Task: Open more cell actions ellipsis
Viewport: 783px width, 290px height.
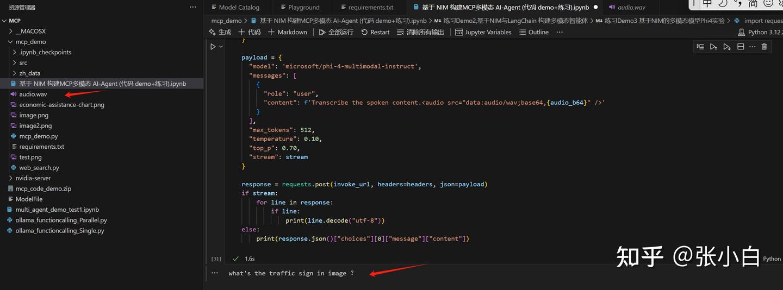Action: click(x=753, y=47)
